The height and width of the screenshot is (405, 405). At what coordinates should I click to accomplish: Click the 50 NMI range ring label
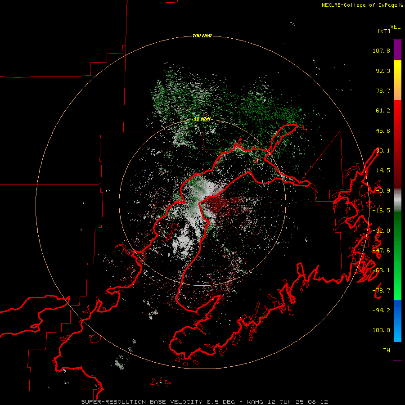click(x=202, y=119)
